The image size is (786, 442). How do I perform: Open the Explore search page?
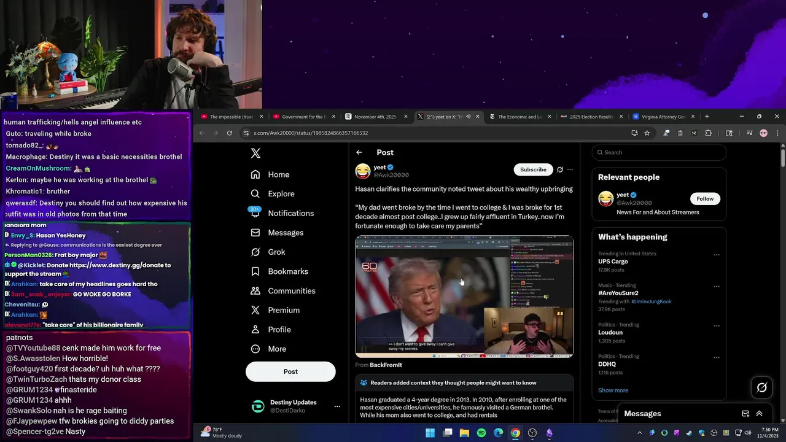(x=273, y=193)
